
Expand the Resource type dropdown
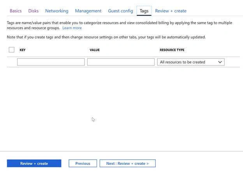(x=191, y=62)
